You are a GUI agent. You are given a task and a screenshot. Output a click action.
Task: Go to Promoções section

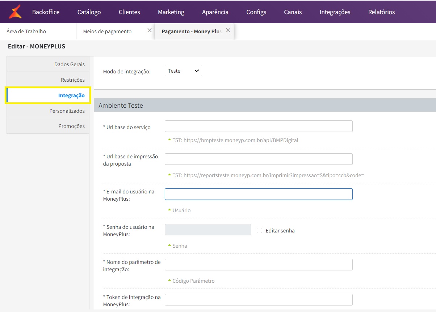[48, 126]
